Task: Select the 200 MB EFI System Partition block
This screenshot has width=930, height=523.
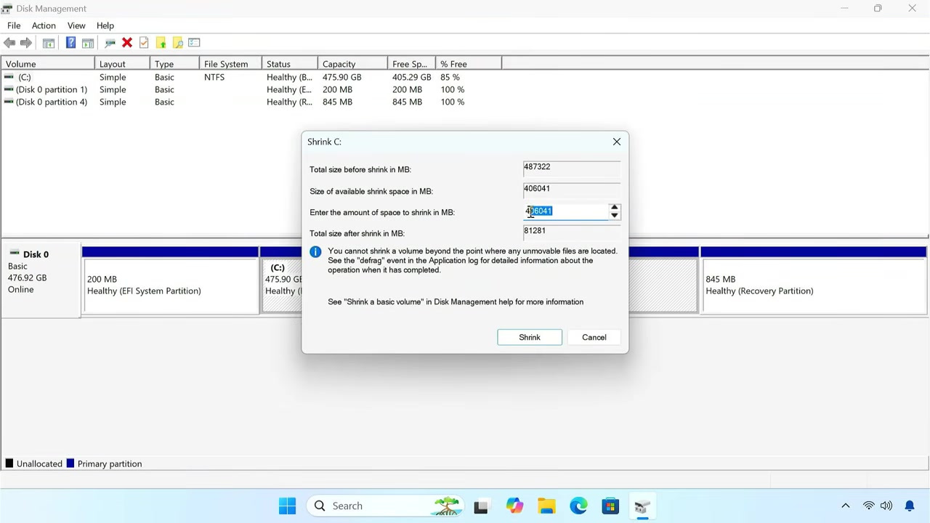Action: tap(171, 280)
